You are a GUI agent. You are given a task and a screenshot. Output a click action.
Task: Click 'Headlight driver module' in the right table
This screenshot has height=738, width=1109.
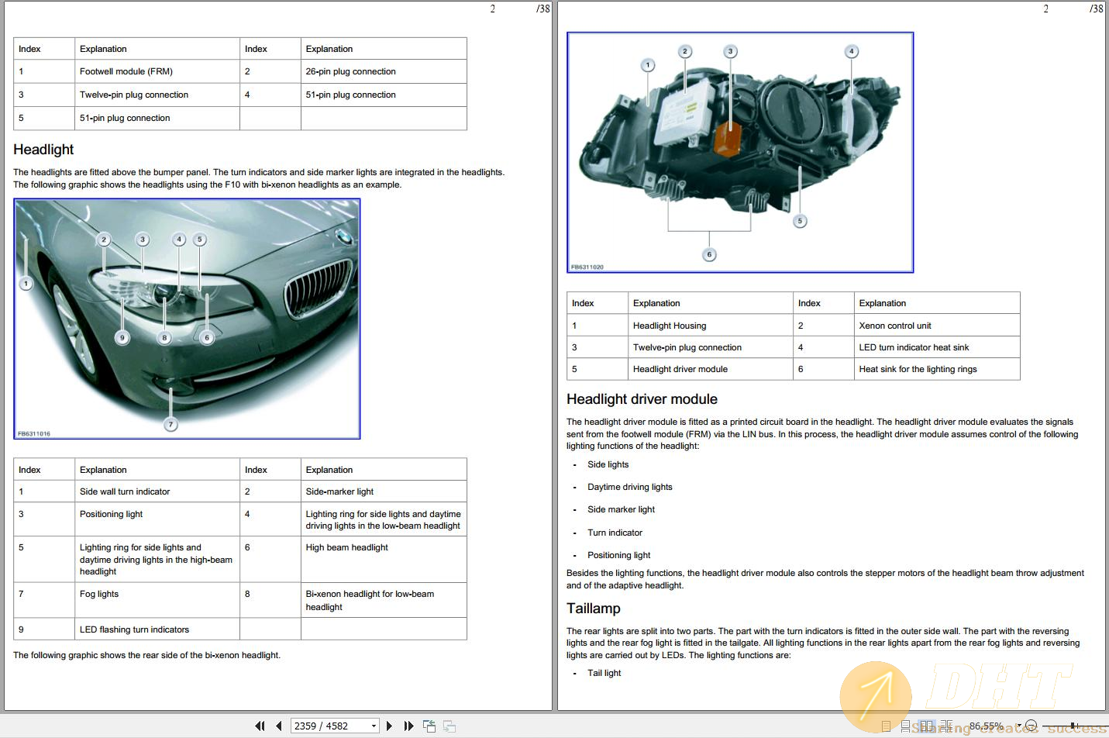(x=711, y=369)
